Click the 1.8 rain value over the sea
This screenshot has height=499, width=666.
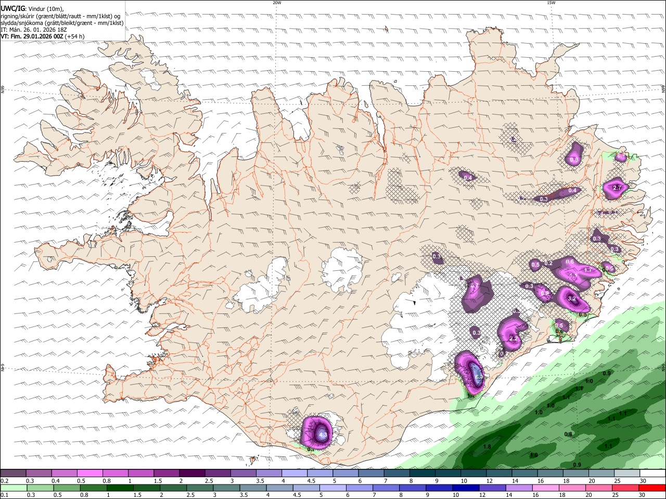pyautogui.click(x=488, y=447)
